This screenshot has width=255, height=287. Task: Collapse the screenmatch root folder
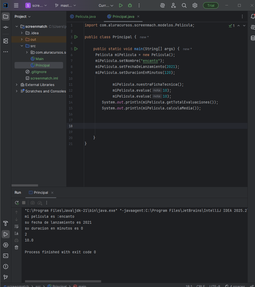(x=17, y=26)
